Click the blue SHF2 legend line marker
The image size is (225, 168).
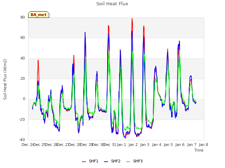[x=106, y=162]
